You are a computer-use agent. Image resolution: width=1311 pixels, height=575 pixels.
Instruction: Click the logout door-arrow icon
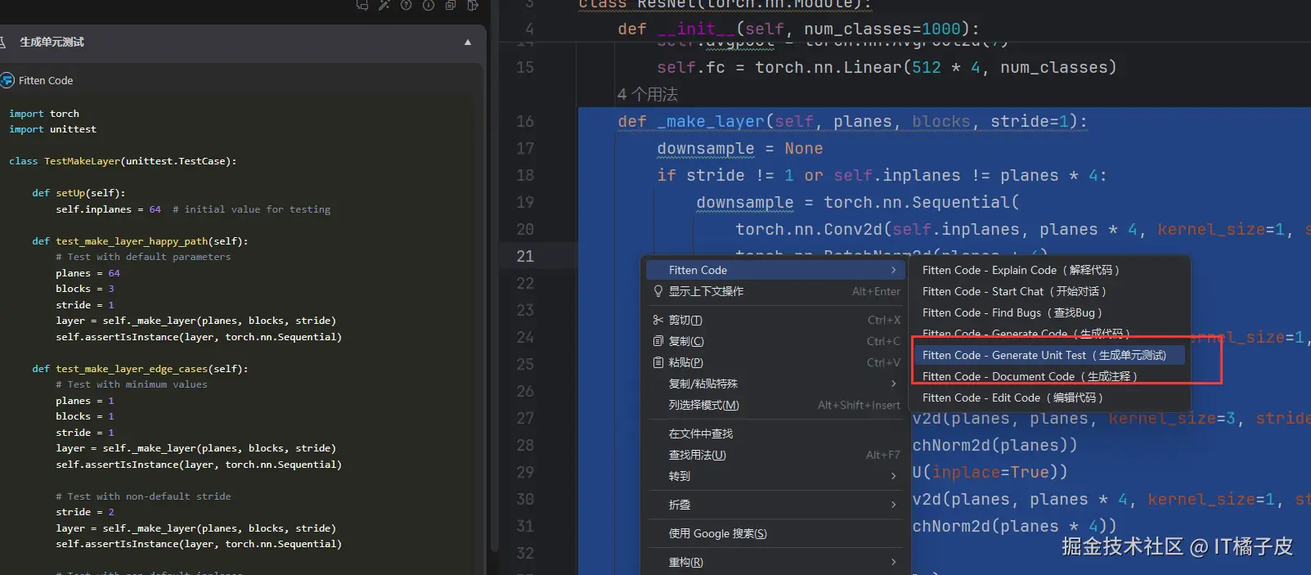coord(473,5)
